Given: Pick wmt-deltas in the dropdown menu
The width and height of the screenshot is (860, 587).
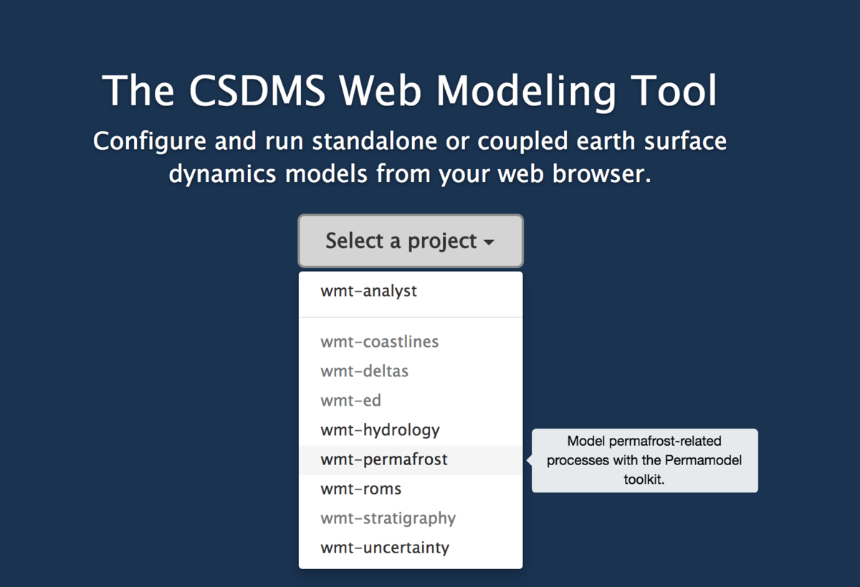Looking at the screenshot, I should 364,371.
